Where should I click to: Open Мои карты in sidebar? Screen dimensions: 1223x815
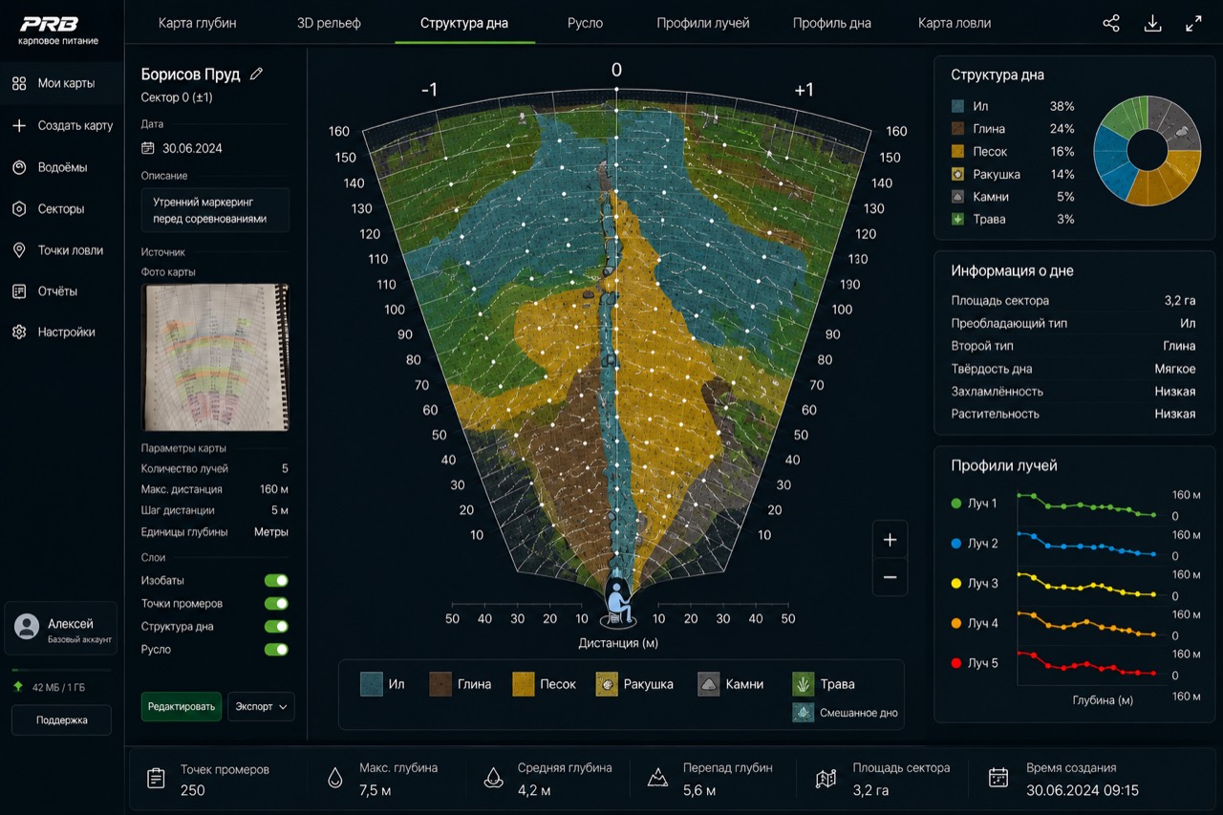pos(62,83)
